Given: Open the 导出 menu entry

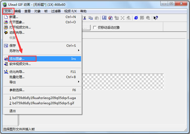Looking at the screenshot, I should (42, 82).
